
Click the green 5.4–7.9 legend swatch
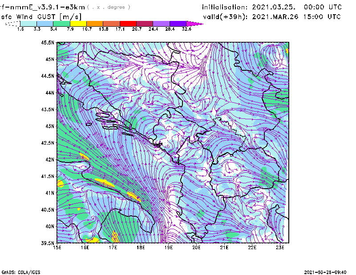point(61,24)
